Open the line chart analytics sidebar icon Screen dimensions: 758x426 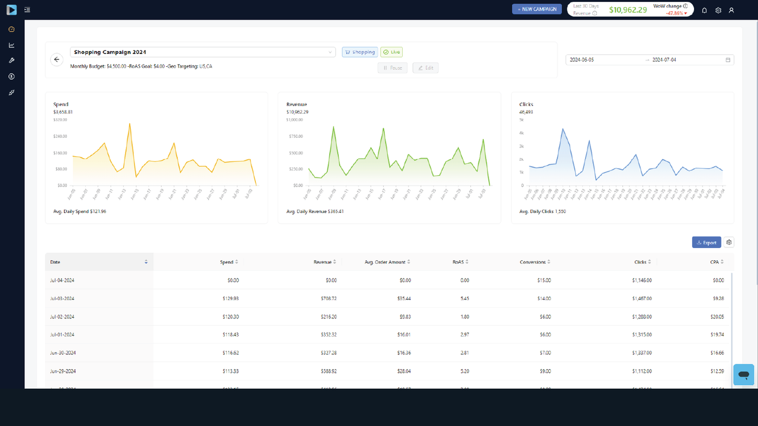click(x=11, y=45)
